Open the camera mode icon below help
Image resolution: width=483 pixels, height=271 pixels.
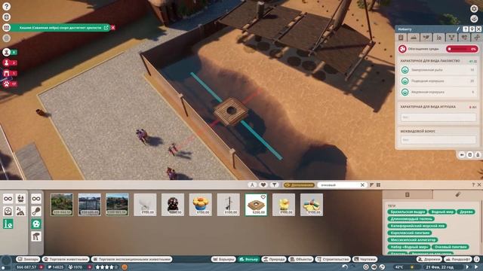coord(7,17)
